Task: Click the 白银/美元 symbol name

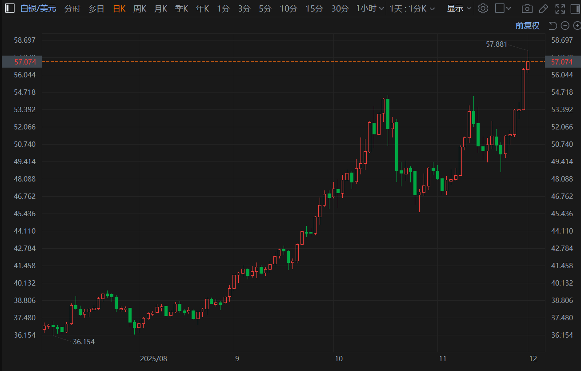Action: [38, 8]
